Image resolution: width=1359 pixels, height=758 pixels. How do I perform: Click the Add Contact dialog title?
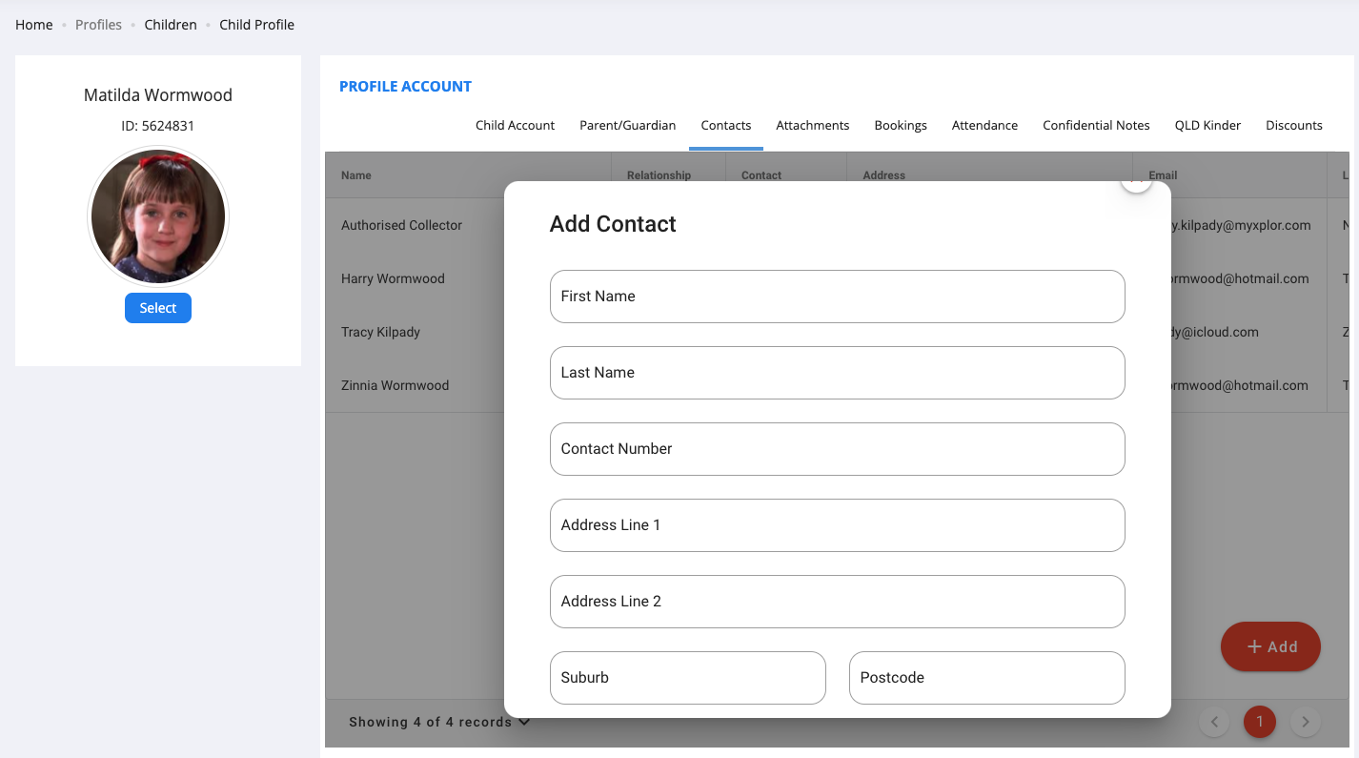coord(613,224)
